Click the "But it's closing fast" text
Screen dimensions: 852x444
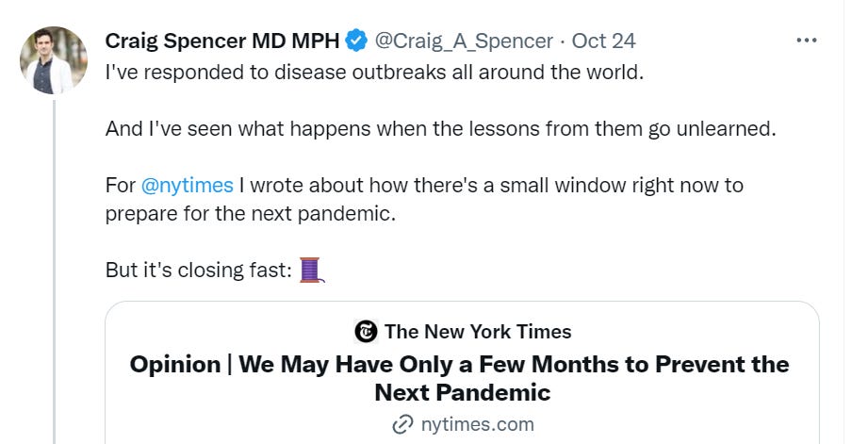point(199,270)
